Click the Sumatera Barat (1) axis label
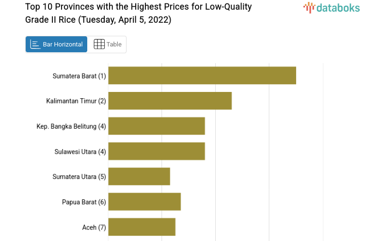The image size is (365, 241). pos(79,76)
